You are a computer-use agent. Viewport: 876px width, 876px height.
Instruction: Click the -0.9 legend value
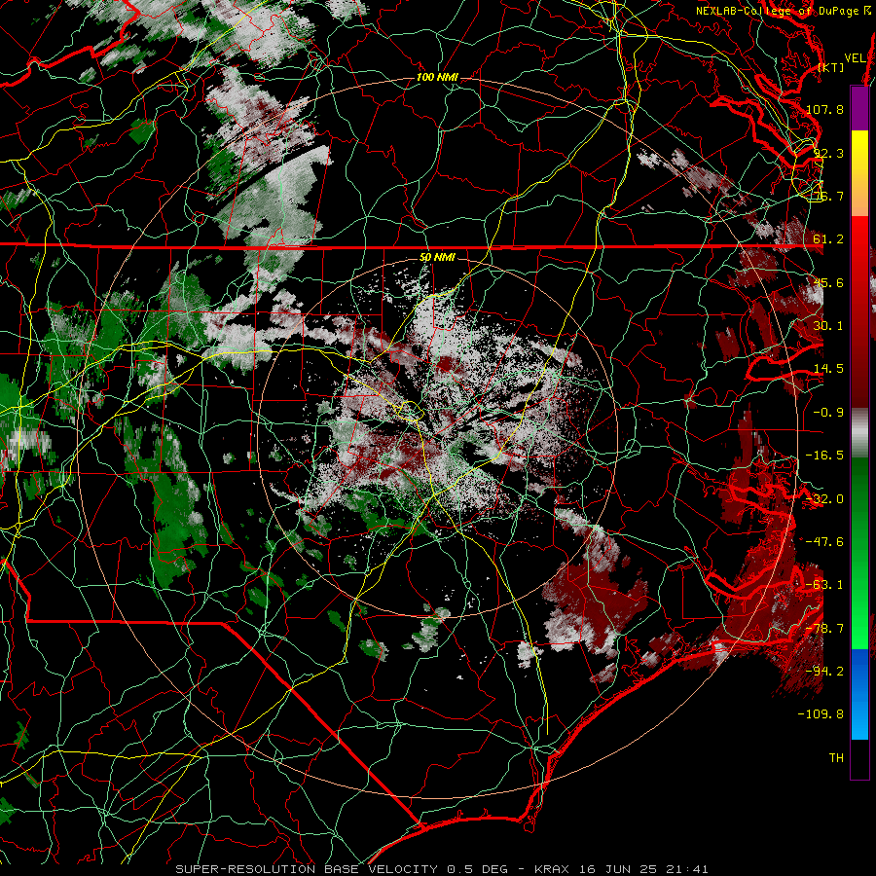point(828,413)
